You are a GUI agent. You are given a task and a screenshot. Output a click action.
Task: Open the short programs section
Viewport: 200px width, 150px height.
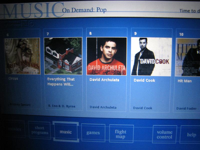click(40, 130)
